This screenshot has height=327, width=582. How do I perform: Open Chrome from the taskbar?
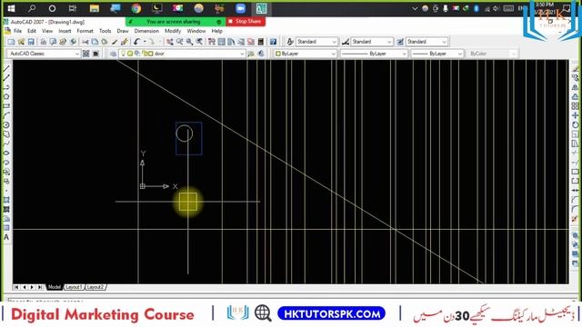click(x=136, y=8)
